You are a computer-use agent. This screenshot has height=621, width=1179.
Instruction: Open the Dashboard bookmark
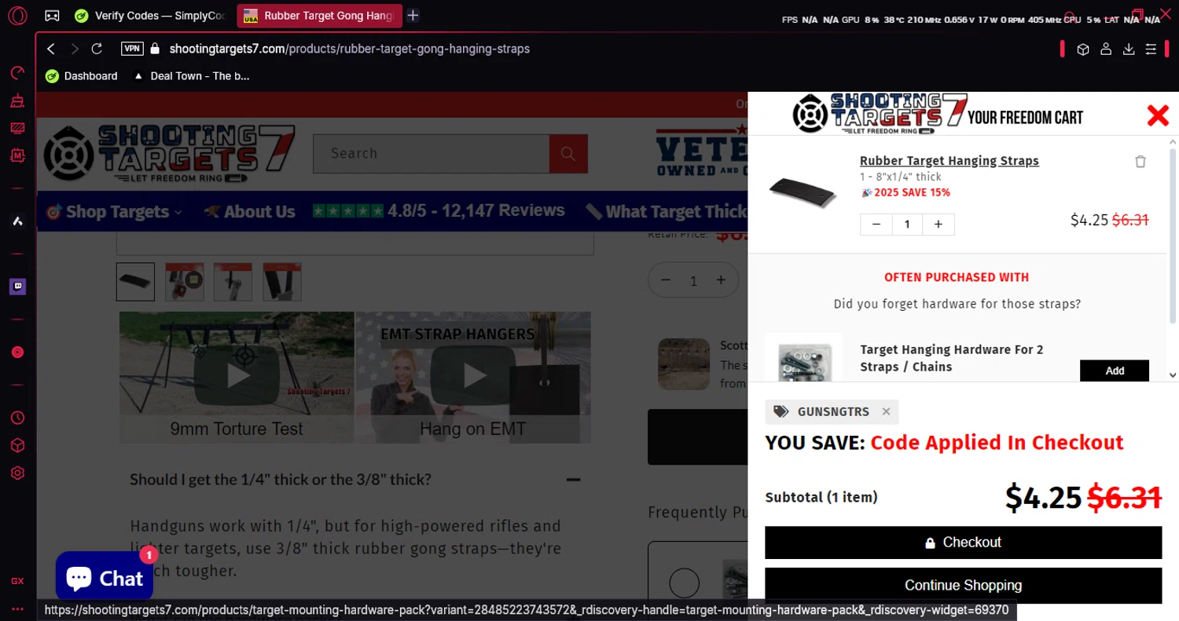[82, 76]
